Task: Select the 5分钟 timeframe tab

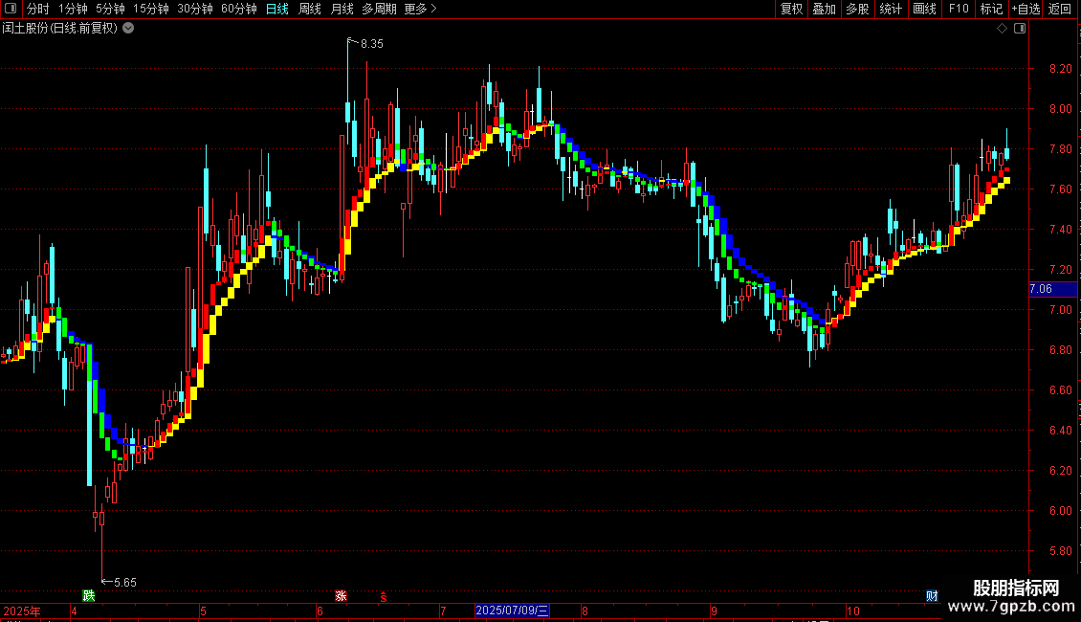Action: pyautogui.click(x=110, y=9)
